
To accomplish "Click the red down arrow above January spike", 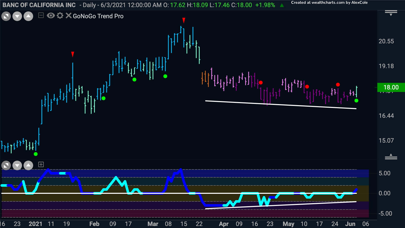I will click(73, 54).
